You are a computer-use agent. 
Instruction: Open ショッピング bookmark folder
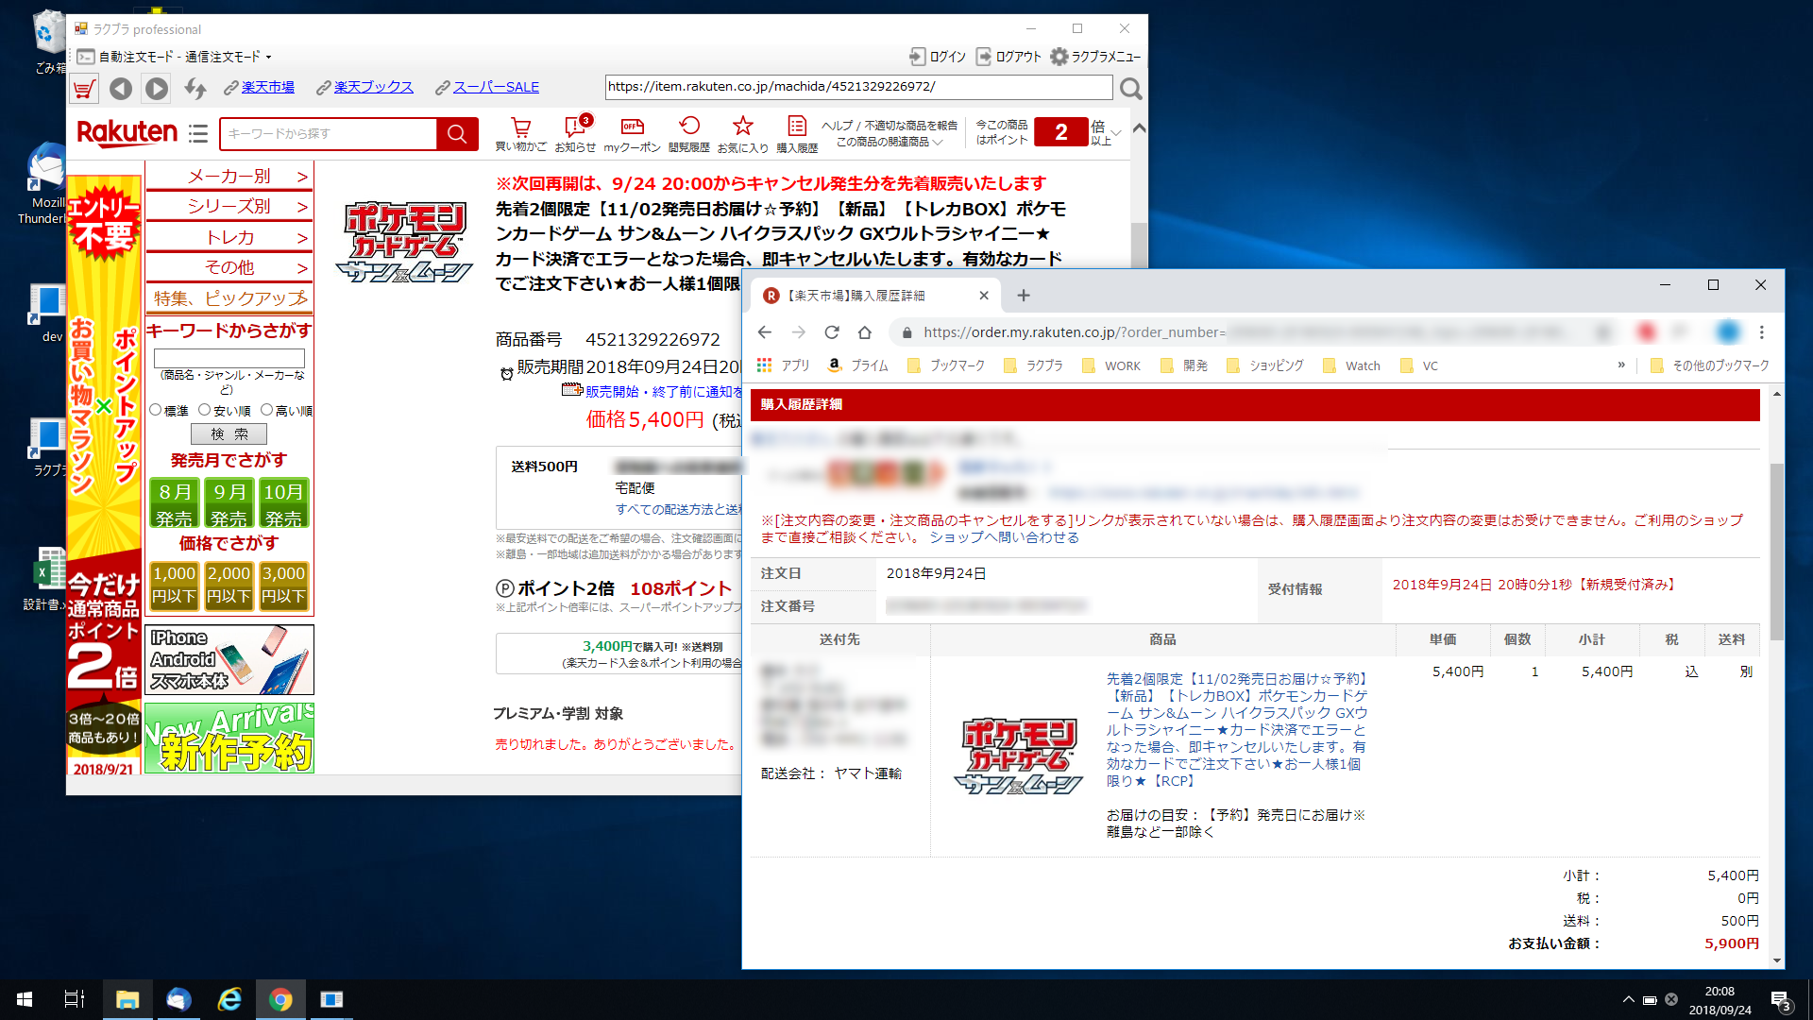point(1265,365)
